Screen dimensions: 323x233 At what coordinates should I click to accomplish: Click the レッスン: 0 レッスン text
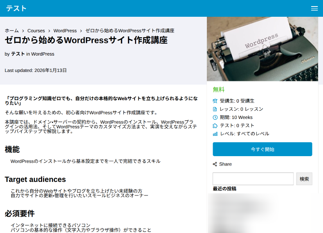(241, 109)
